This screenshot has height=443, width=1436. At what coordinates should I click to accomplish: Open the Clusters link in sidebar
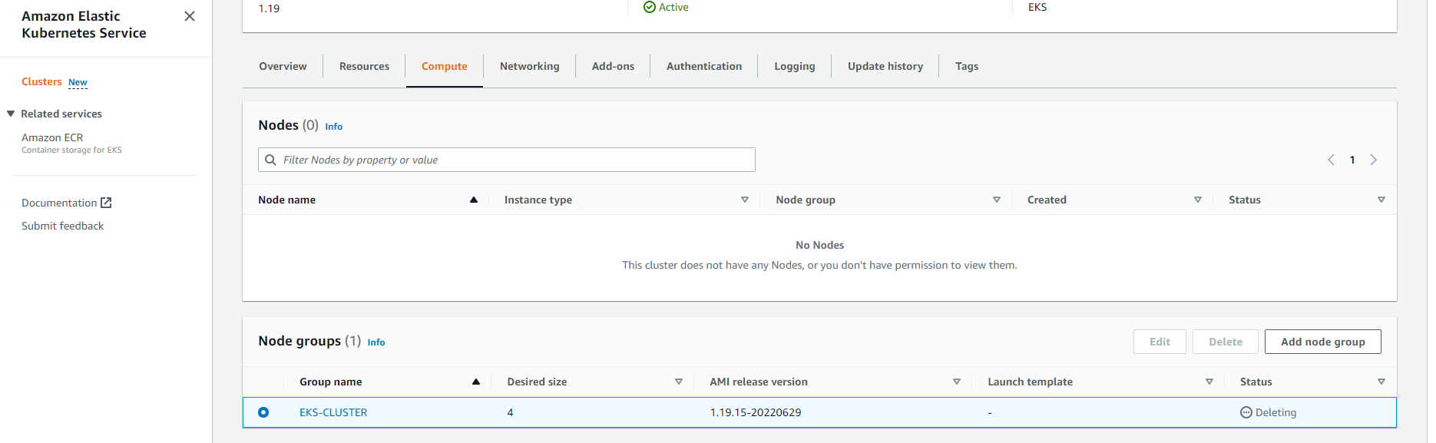tap(41, 81)
